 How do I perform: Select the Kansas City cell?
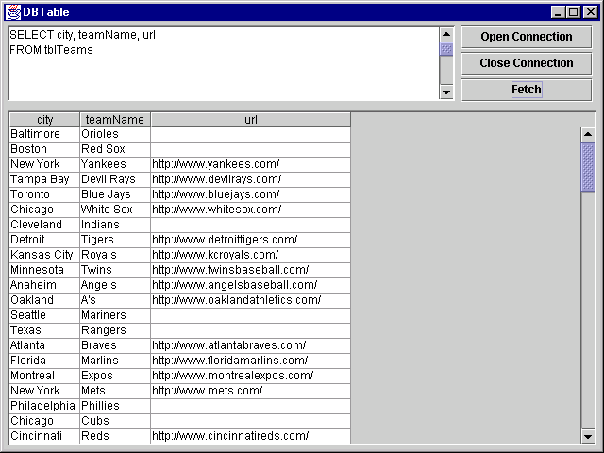click(x=44, y=255)
